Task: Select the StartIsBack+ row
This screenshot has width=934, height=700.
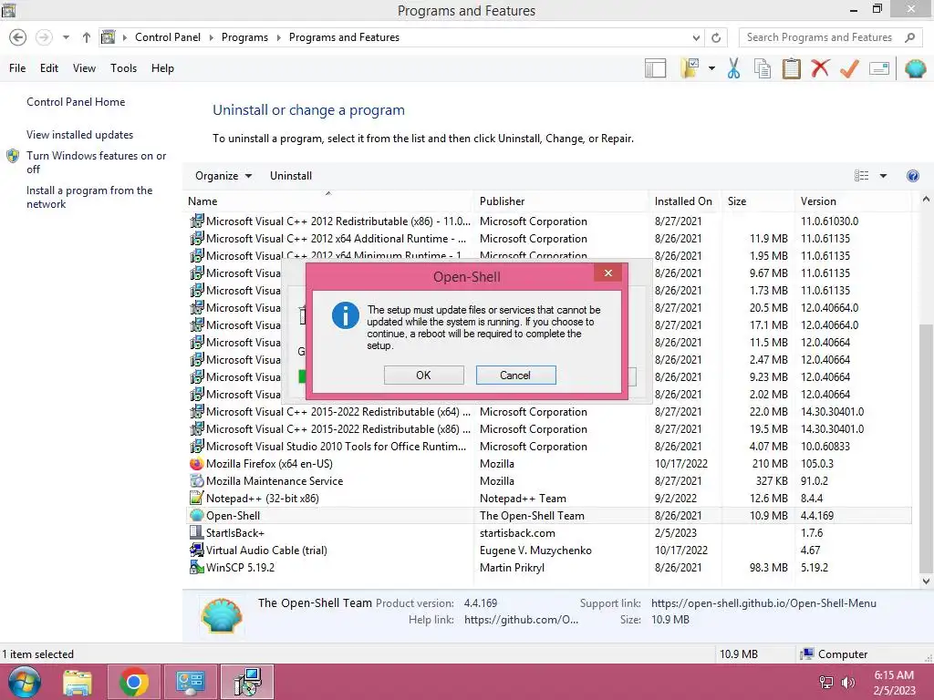Action: click(x=550, y=532)
